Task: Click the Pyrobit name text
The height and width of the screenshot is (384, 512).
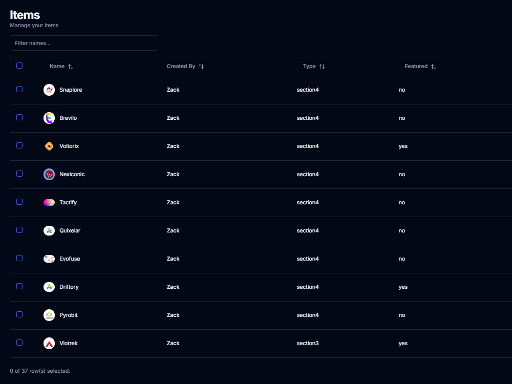Action: click(68, 315)
